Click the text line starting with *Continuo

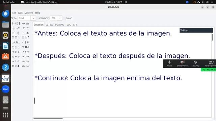tap(108, 78)
